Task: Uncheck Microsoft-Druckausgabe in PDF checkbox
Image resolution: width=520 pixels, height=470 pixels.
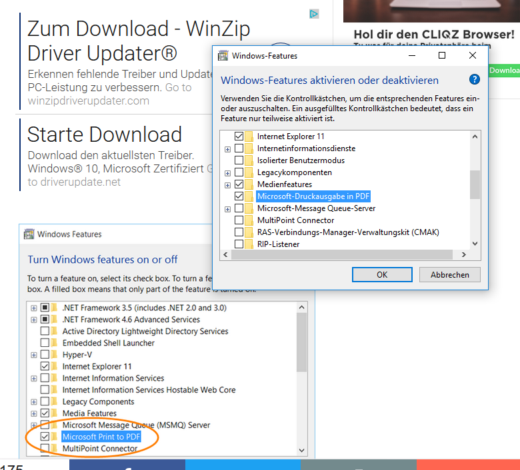Action: [239, 196]
